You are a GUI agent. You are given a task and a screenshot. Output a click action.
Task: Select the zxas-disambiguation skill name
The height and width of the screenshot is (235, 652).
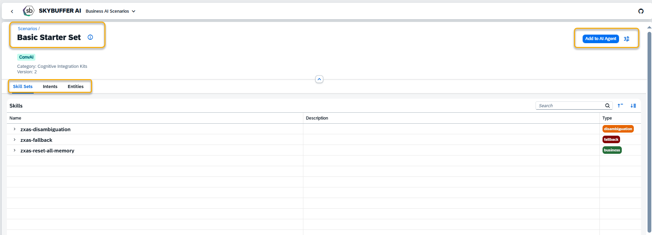coord(45,129)
